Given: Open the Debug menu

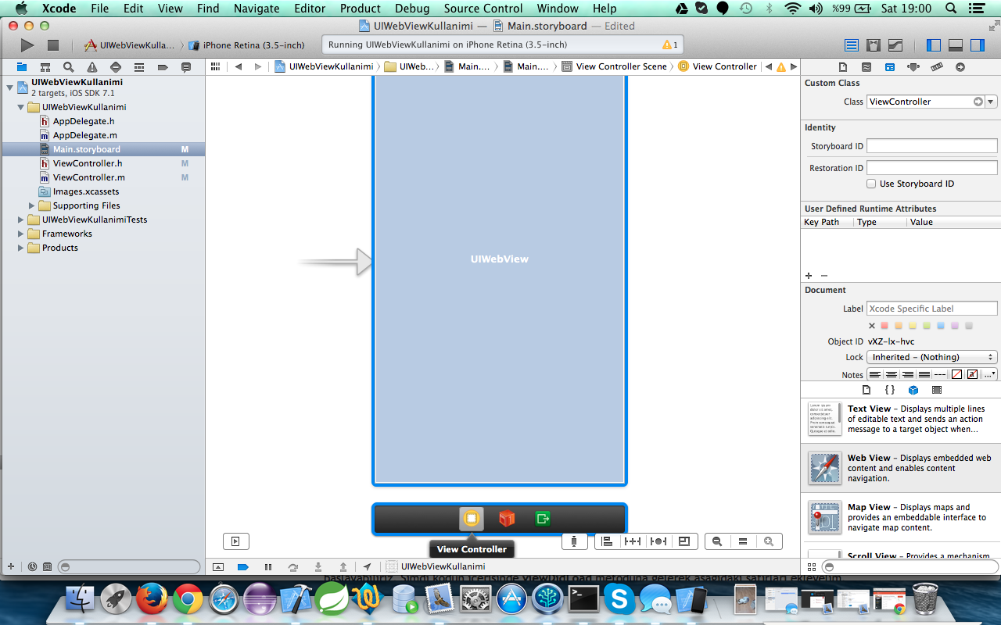Looking at the screenshot, I should (412, 9).
